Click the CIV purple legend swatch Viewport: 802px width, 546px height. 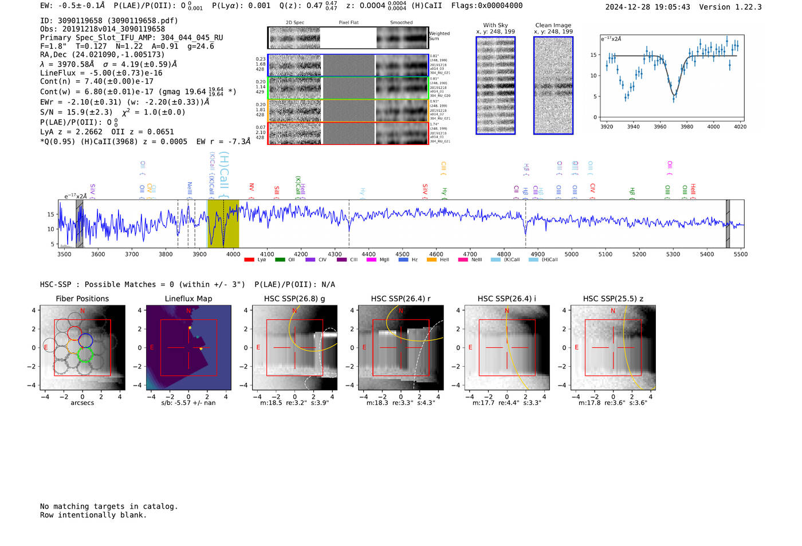[x=310, y=260]
